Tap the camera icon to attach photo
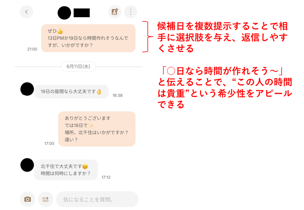The height and width of the screenshot is (210, 304). pyautogui.click(x=27, y=199)
